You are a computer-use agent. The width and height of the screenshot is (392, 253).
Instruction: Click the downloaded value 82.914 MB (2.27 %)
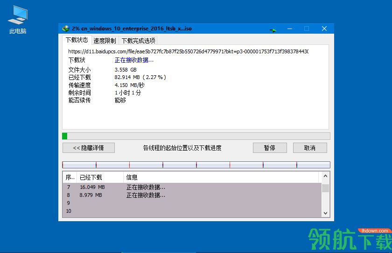(x=140, y=78)
